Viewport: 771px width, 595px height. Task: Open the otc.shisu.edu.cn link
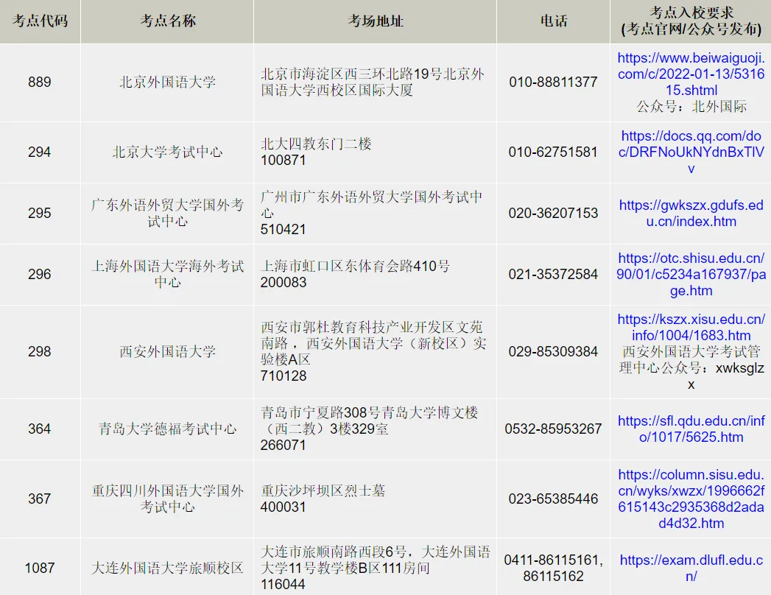(691, 274)
